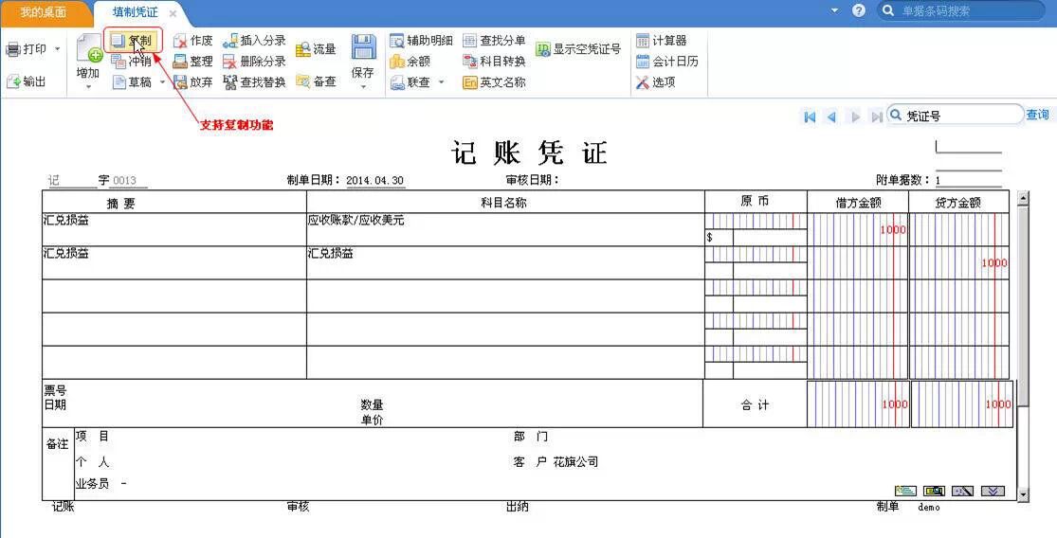Click the 作废 (Void) icon
The width and height of the screenshot is (1057, 538).
coord(180,41)
